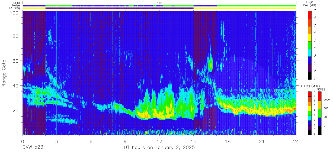Click range gate tick label 100
Image resolution: width=333 pixels, height=153 pixels.
(14, 13)
